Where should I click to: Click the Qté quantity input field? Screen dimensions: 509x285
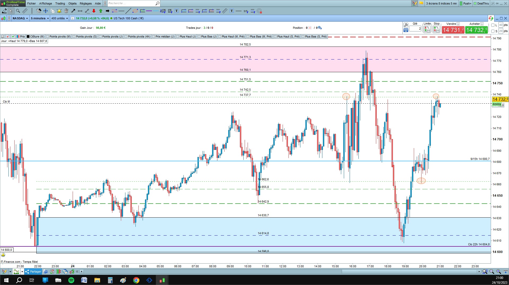pyautogui.click(x=415, y=29)
